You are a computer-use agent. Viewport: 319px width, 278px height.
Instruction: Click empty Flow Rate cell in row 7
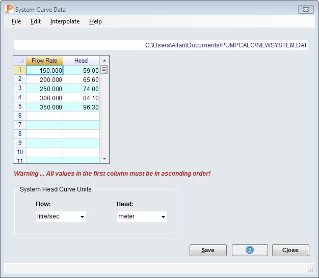45,125
